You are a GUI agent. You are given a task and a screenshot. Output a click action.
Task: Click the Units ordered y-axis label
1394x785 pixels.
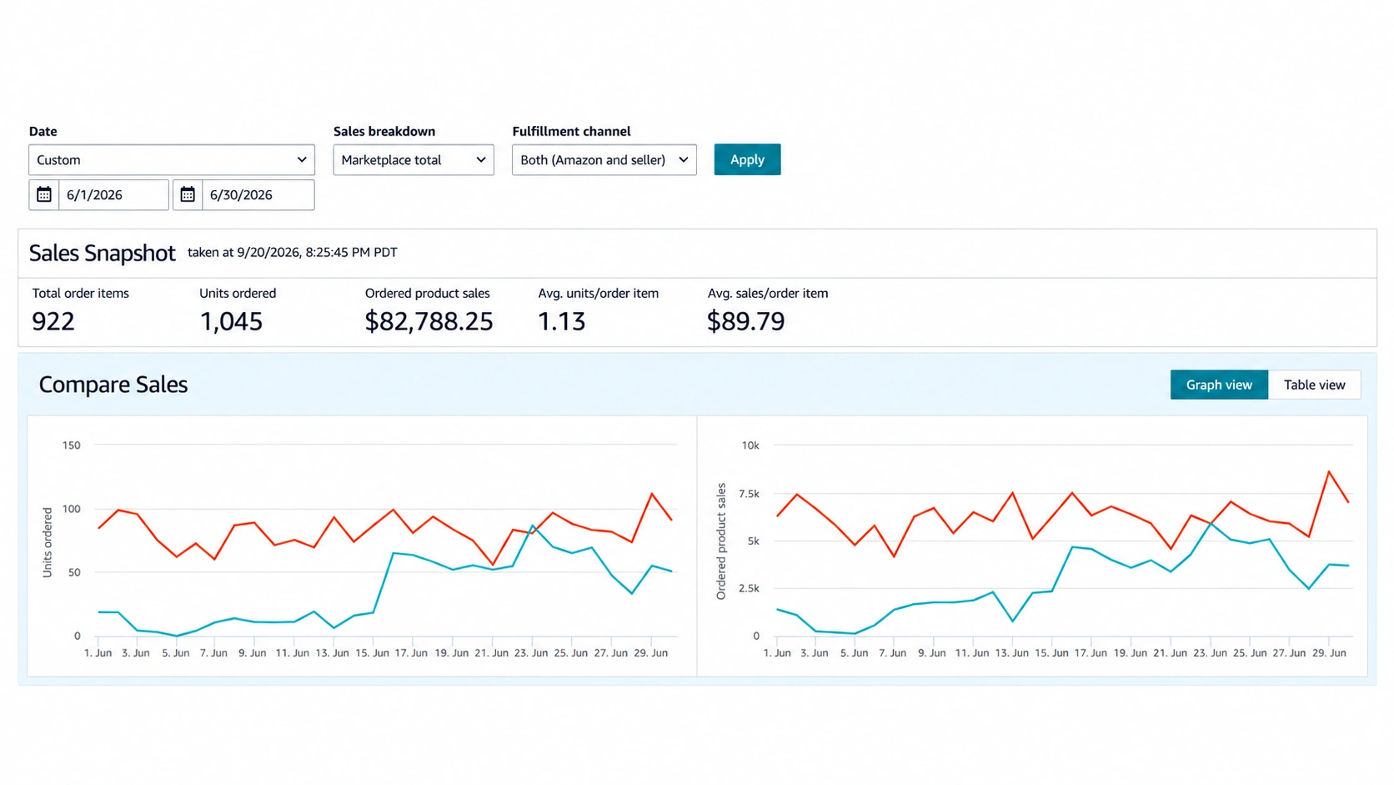(48, 542)
